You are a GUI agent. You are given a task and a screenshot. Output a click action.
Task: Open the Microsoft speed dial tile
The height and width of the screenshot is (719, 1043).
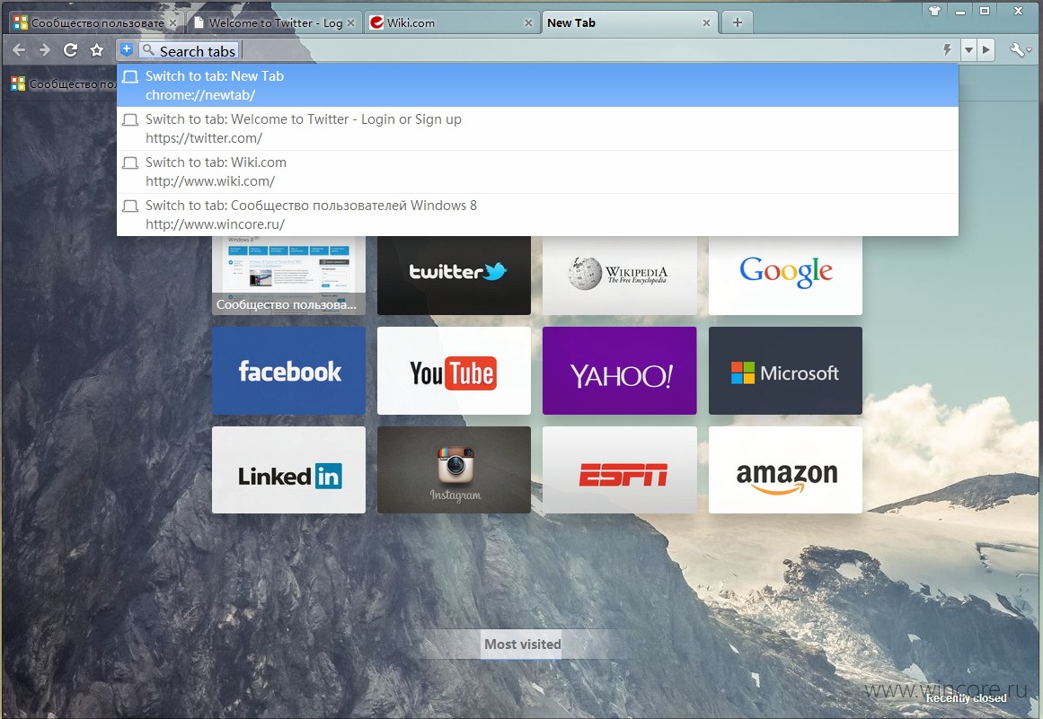785,371
